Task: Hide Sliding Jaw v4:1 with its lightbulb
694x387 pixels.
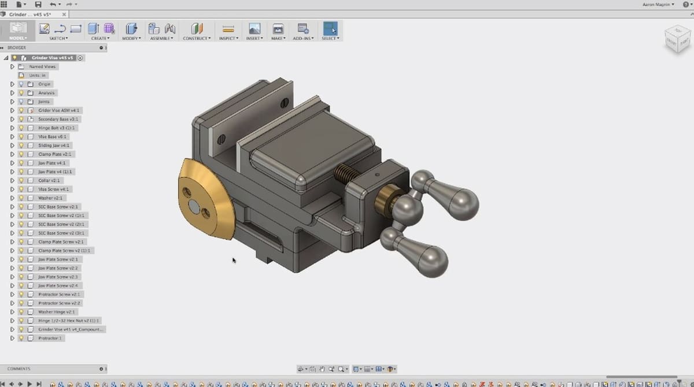Action: 21,146
